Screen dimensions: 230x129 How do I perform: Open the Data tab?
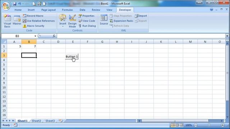pos(82,10)
